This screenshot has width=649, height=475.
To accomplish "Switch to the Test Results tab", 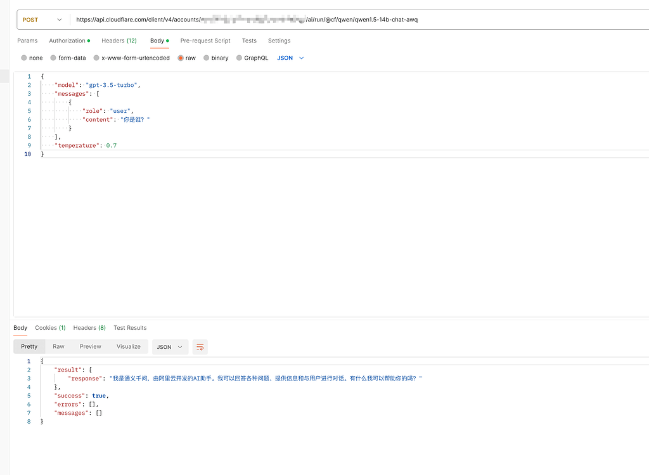I will [x=130, y=328].
